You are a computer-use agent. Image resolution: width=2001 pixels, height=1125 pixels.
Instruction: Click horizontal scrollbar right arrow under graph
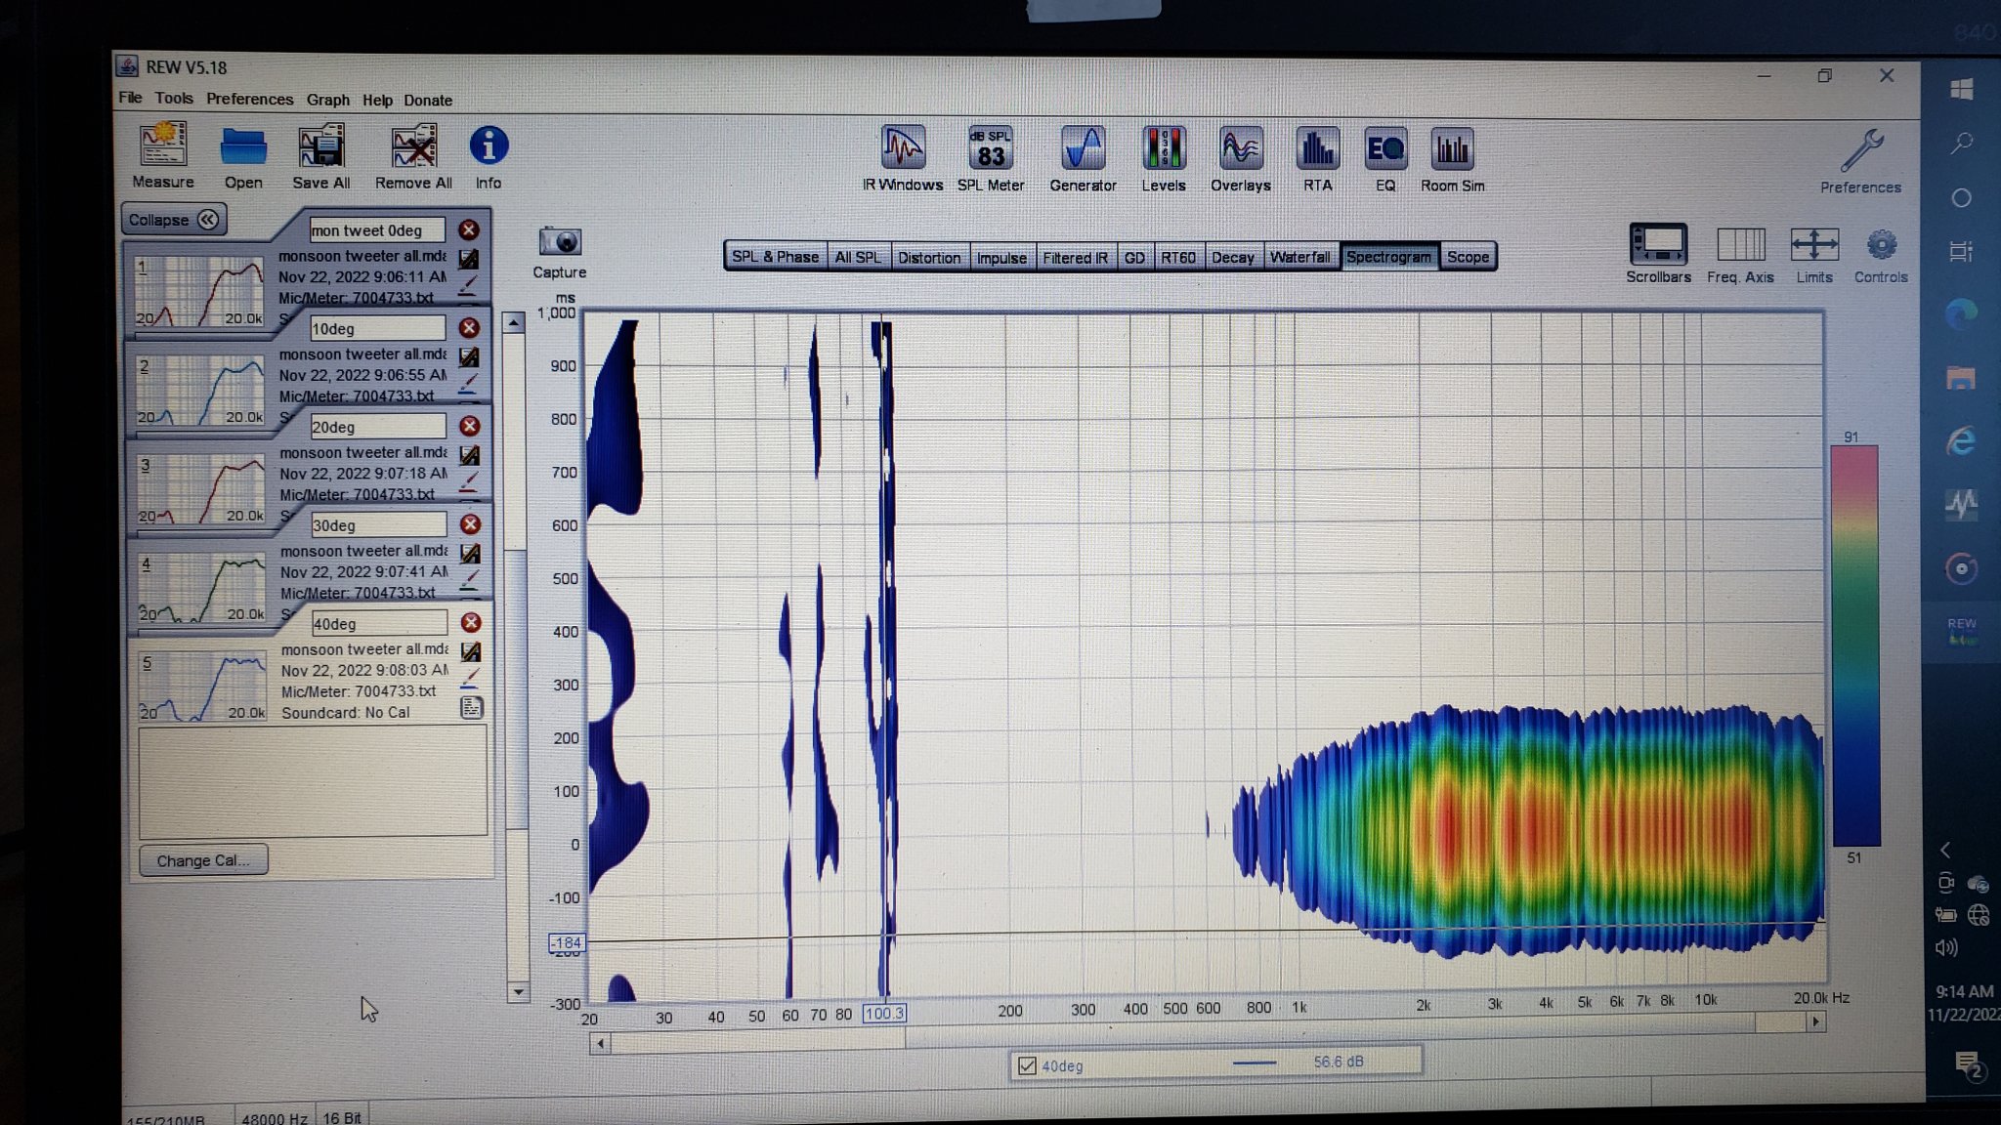pos(1815,1021)
